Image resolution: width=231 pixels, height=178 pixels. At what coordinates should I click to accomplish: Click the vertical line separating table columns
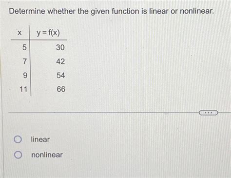point(30,60)
